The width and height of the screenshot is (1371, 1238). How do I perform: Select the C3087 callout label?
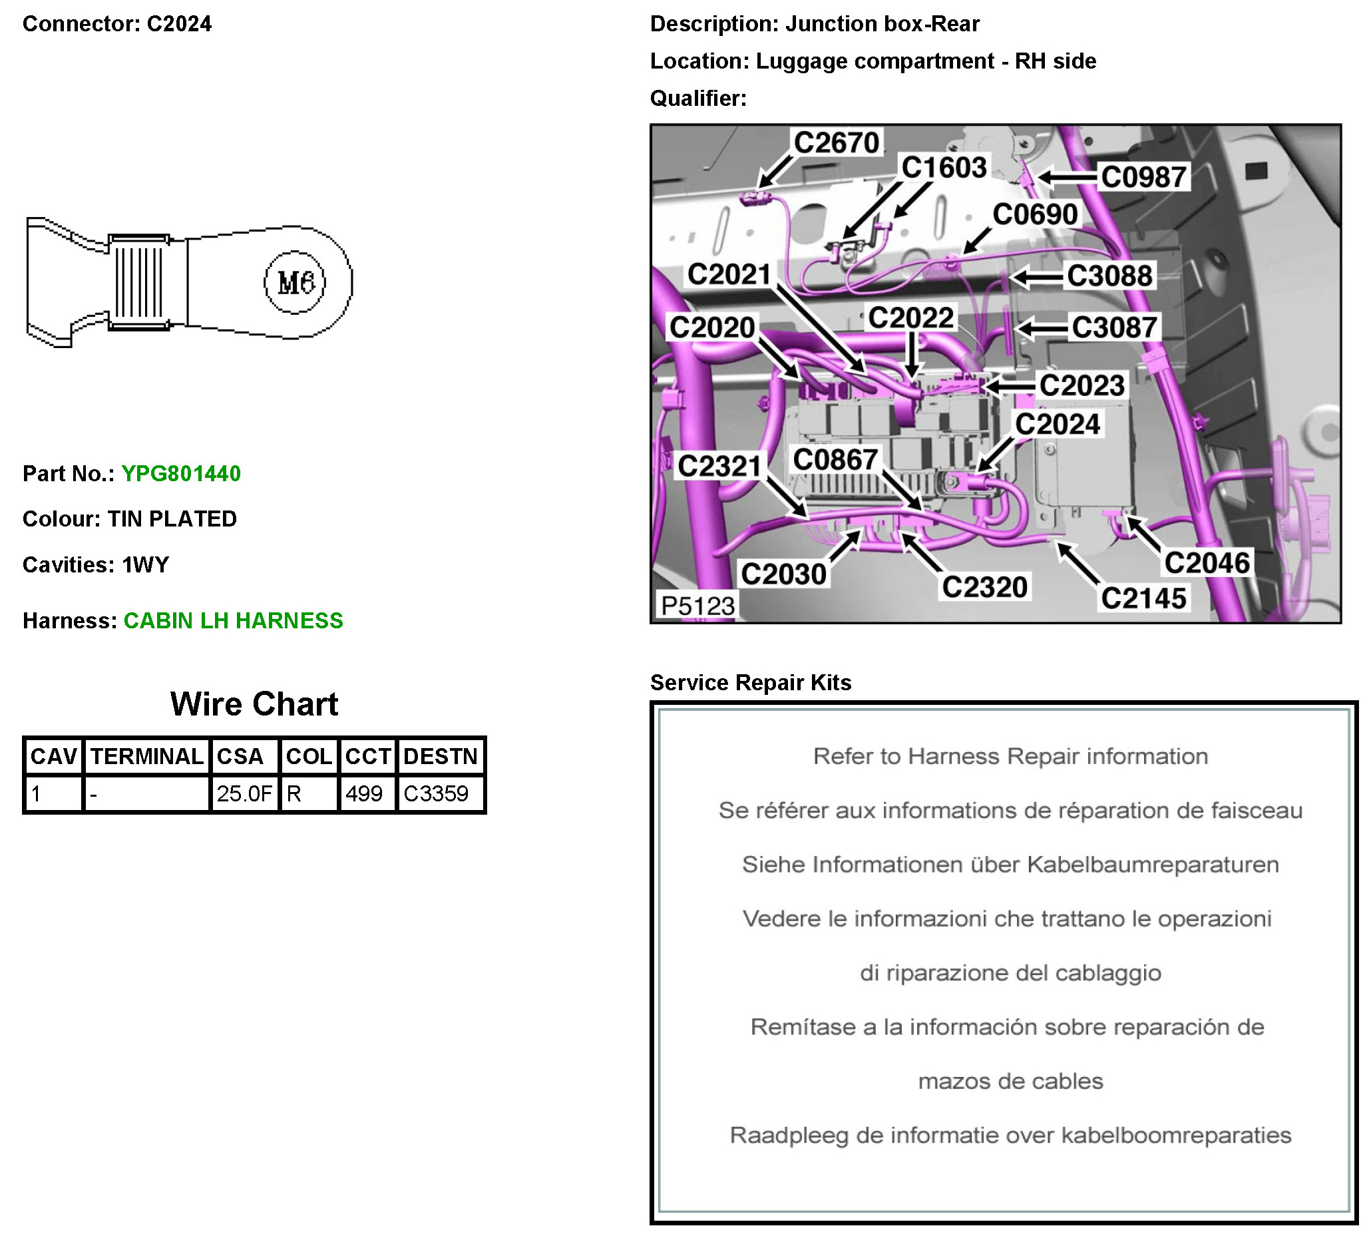1114,328
